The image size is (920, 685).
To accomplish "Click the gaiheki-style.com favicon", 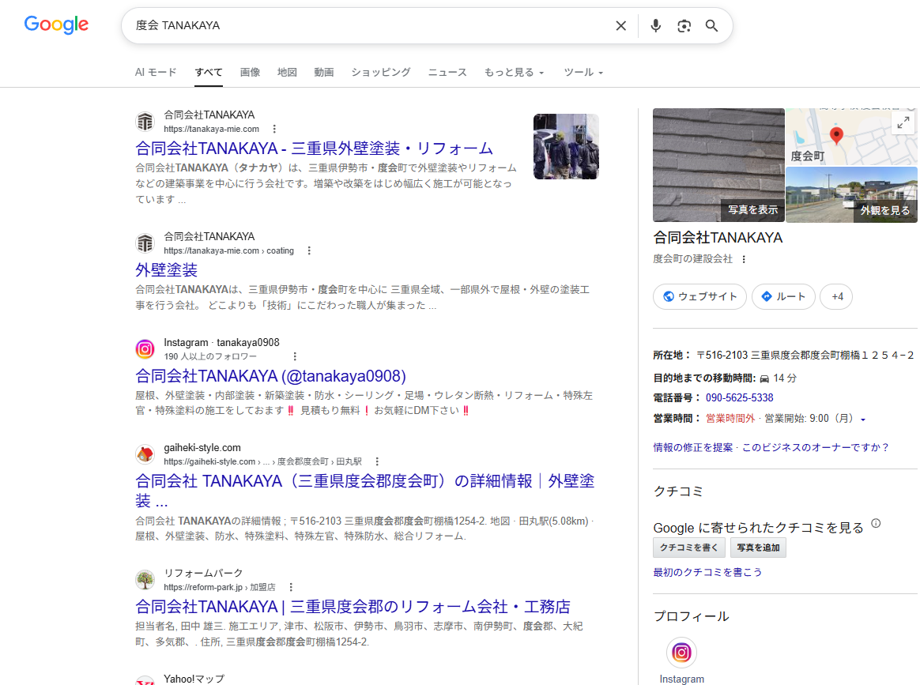I will (x=145, y=454).
